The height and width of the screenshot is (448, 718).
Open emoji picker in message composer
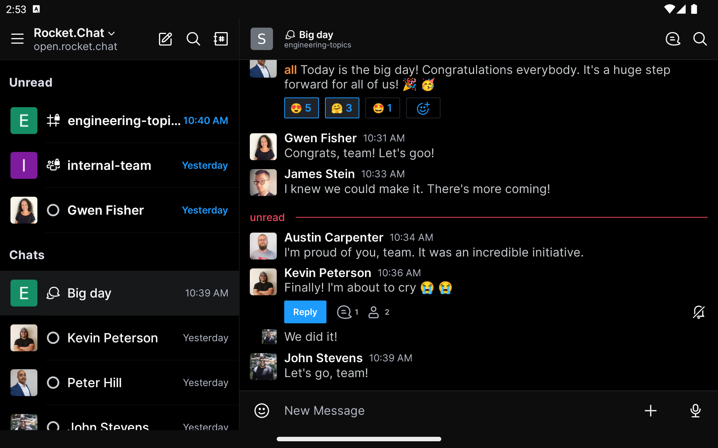click(262, 411)
